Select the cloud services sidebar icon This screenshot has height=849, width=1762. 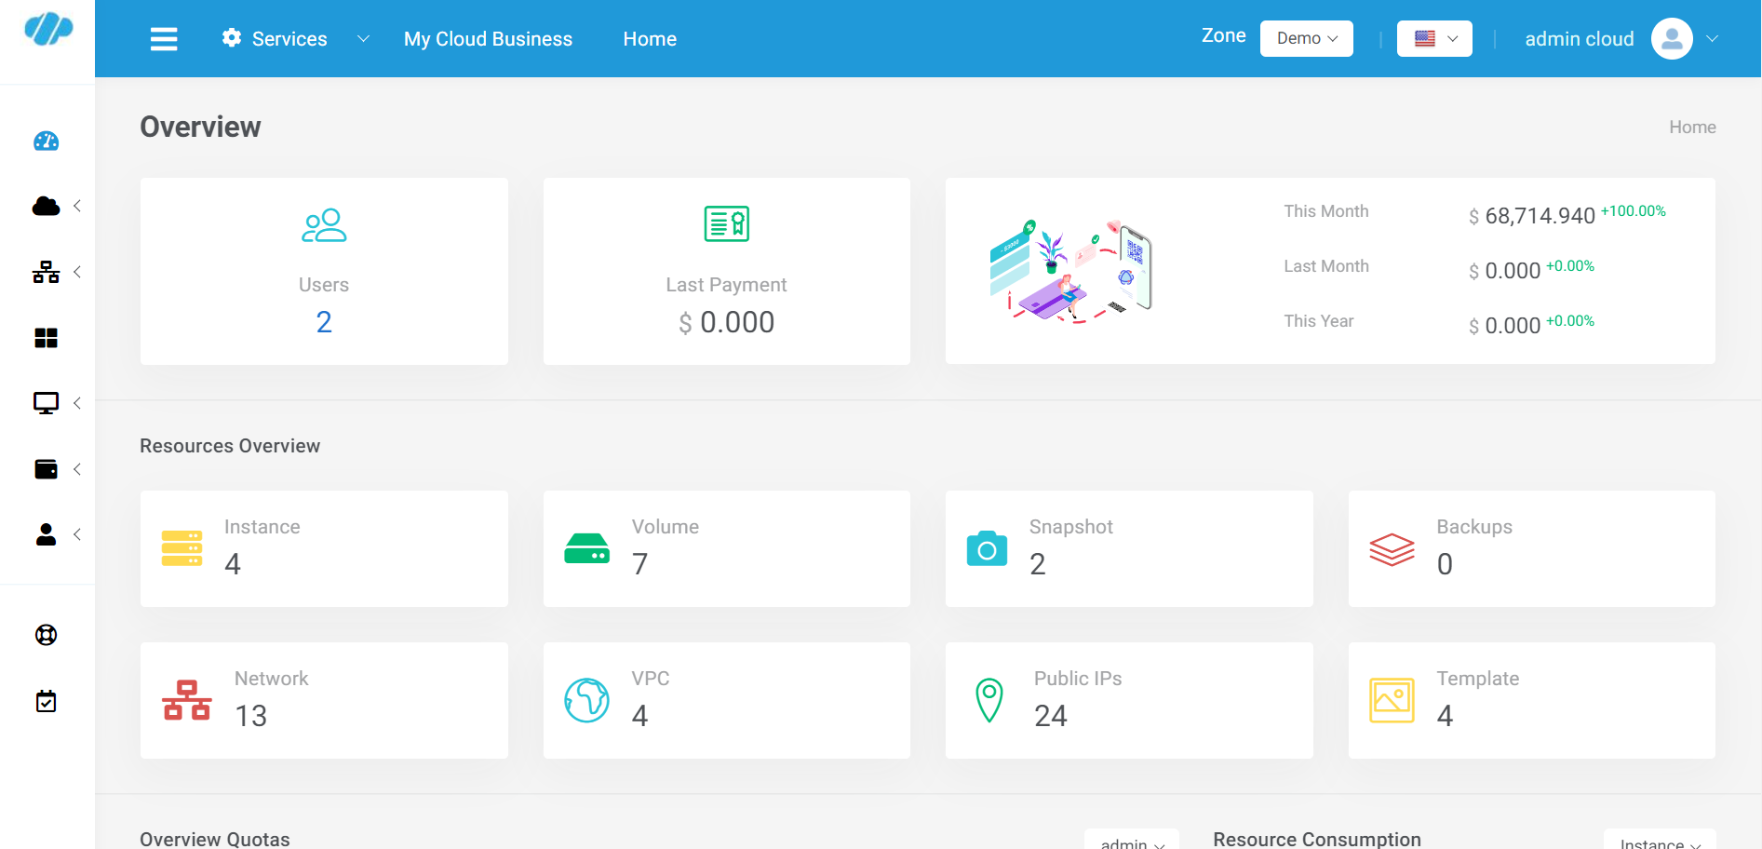point(44,206)
